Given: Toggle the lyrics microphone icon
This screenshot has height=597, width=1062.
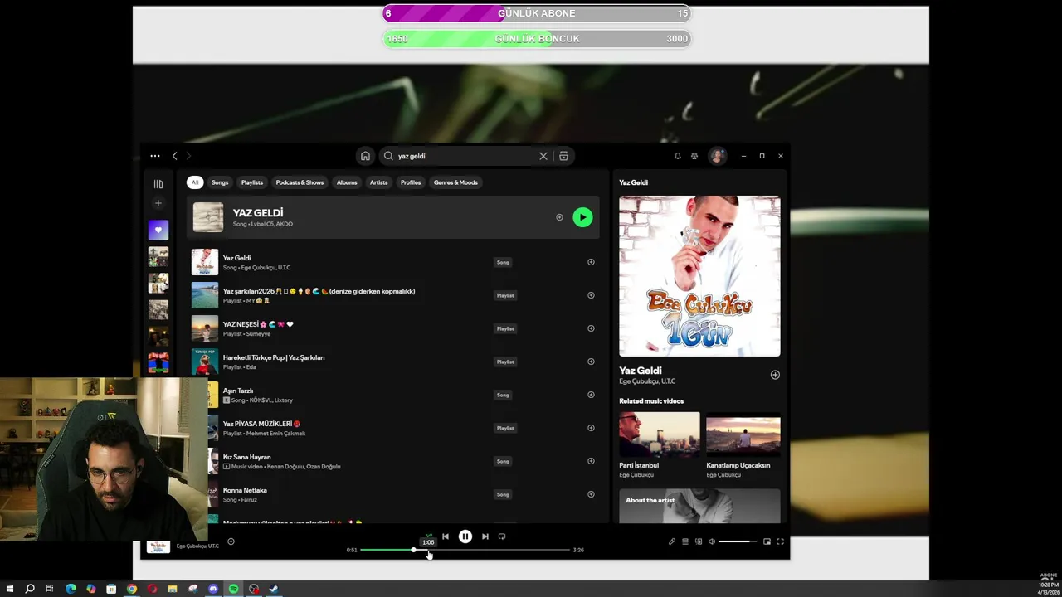Looking at the screenshot, I should 672,541.
